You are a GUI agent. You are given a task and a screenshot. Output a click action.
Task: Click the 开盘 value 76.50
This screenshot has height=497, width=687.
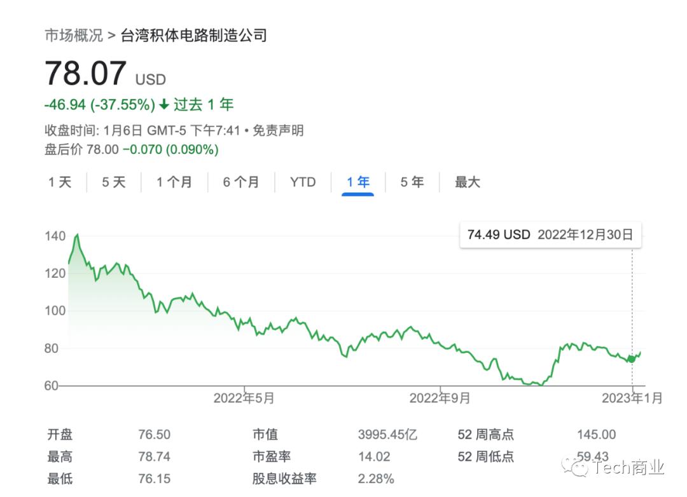[x=154, y=434]
